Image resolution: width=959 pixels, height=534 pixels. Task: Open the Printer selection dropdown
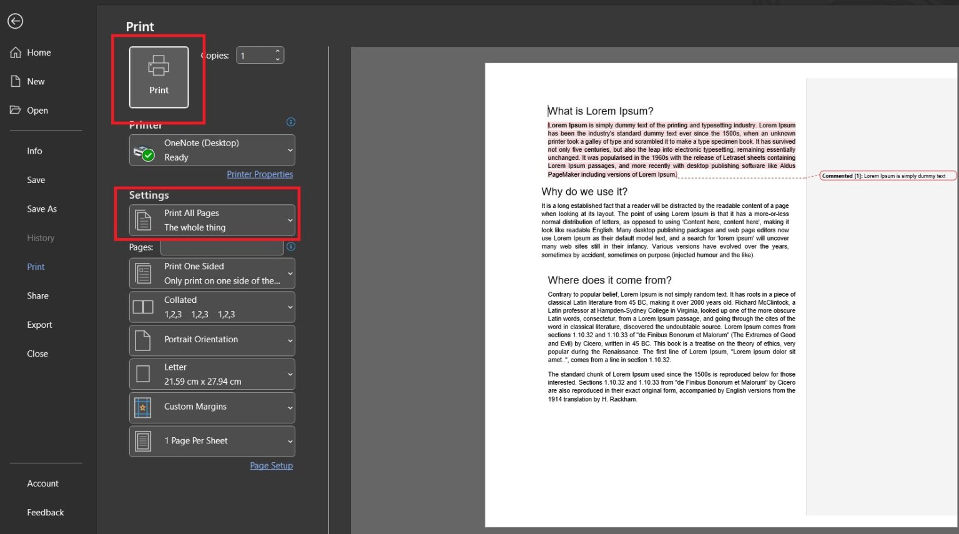[289, 150]
